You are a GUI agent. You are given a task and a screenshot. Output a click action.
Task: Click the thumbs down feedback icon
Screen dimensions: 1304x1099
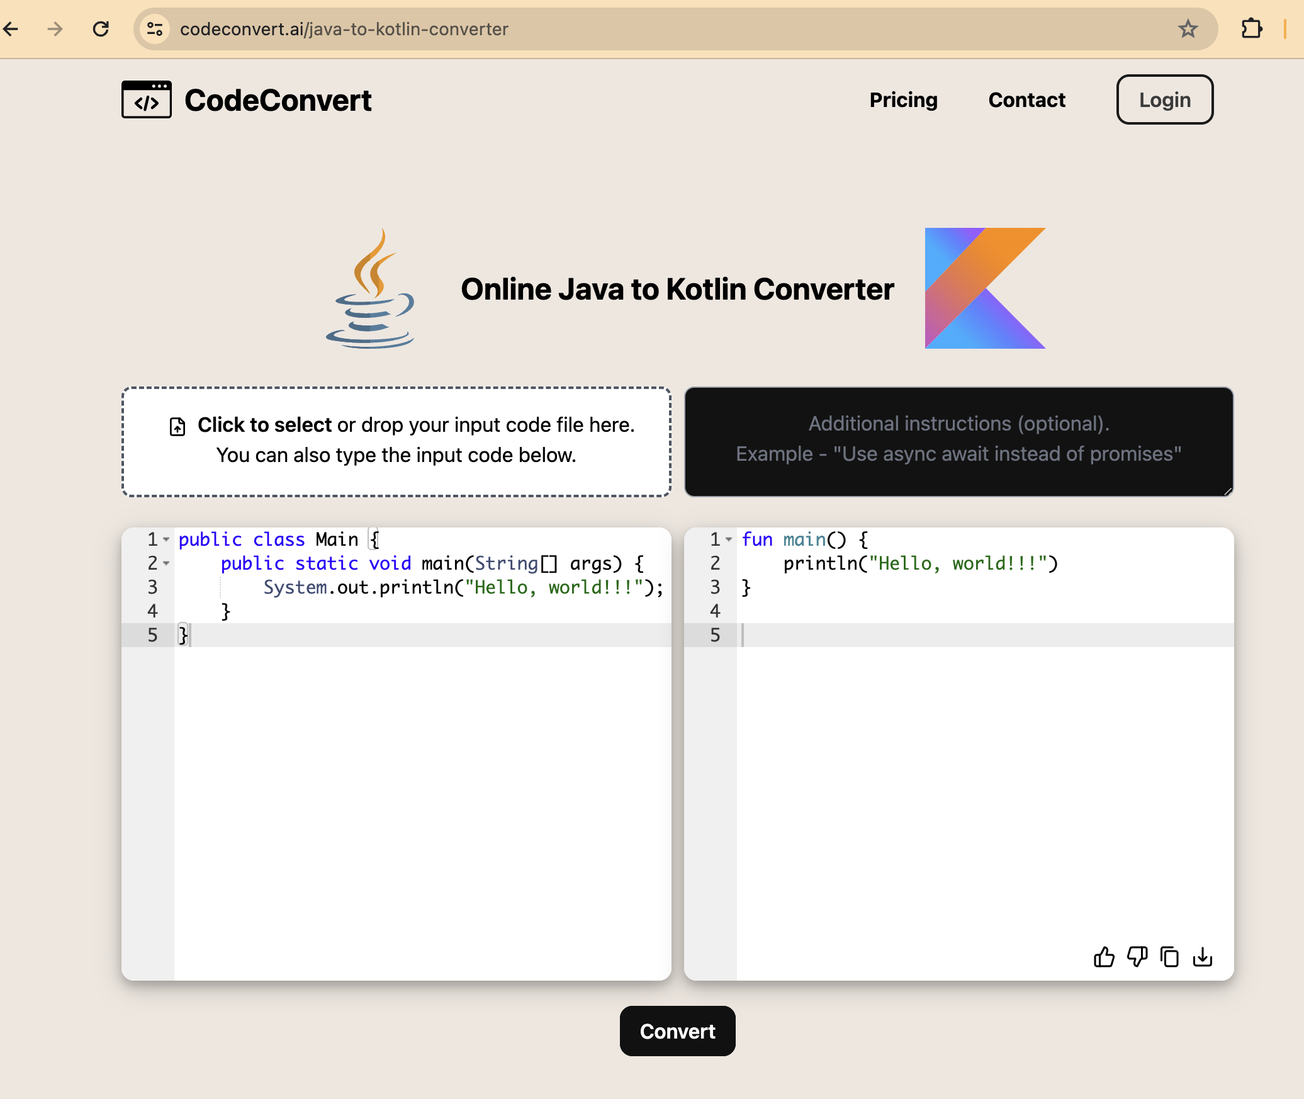[1137, 957]
